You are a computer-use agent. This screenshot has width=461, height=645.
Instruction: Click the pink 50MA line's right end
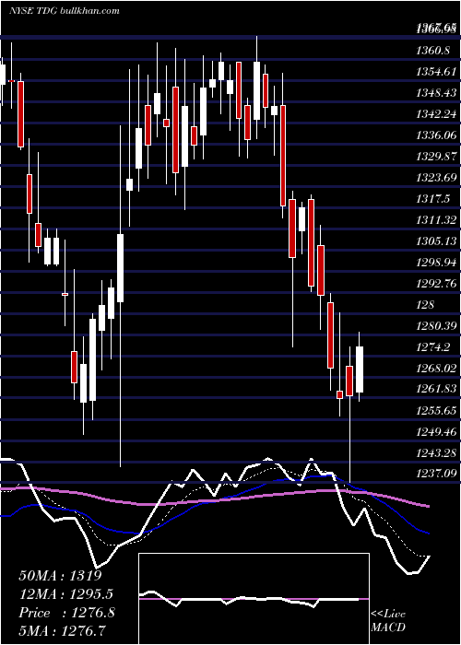point(428,506)
